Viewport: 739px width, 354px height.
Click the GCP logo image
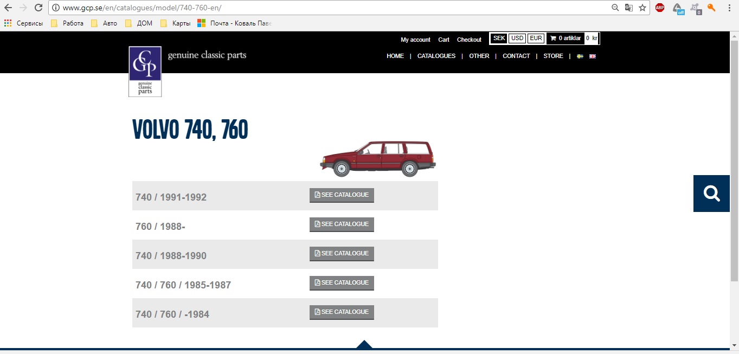[x=145, y=72]
